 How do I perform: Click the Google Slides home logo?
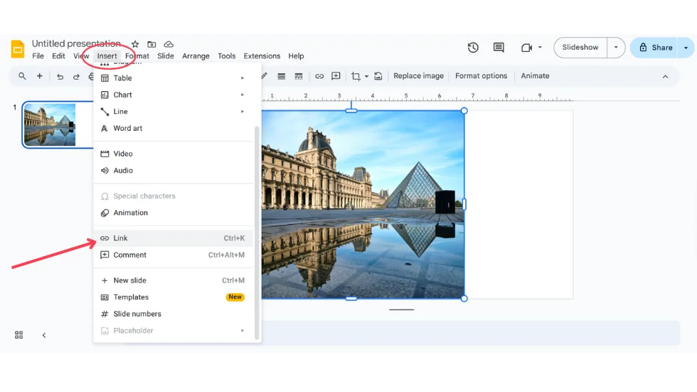click(17, 49)
